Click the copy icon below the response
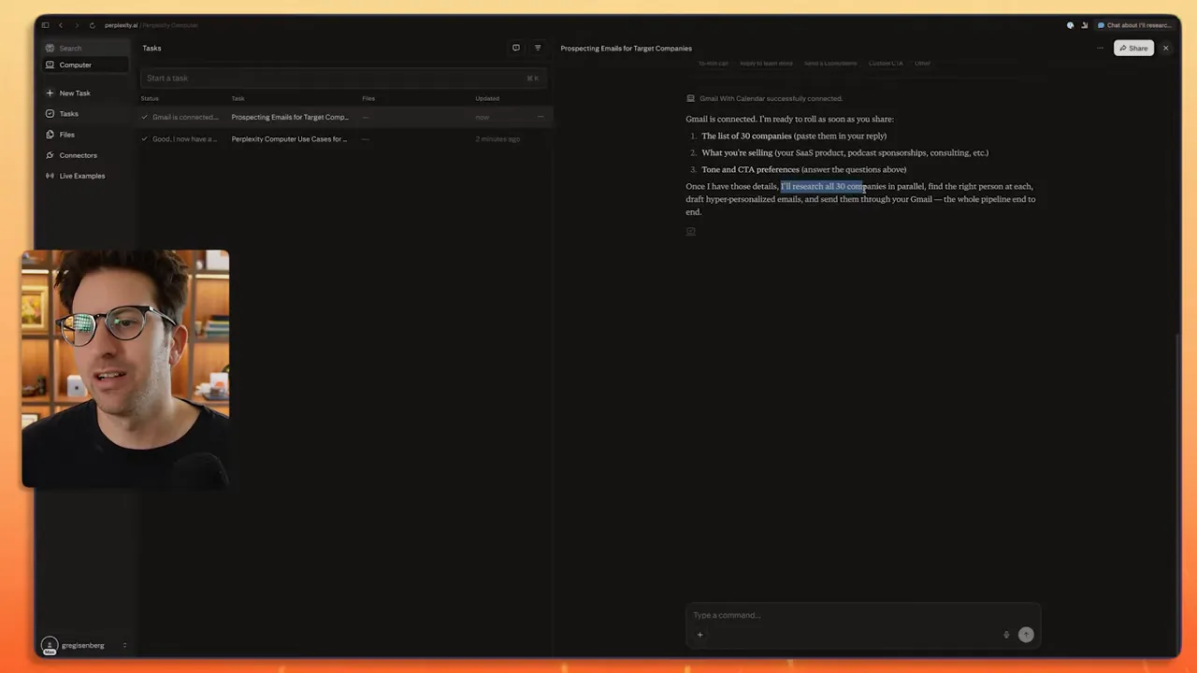1197x673 pixels. (691, 231)
